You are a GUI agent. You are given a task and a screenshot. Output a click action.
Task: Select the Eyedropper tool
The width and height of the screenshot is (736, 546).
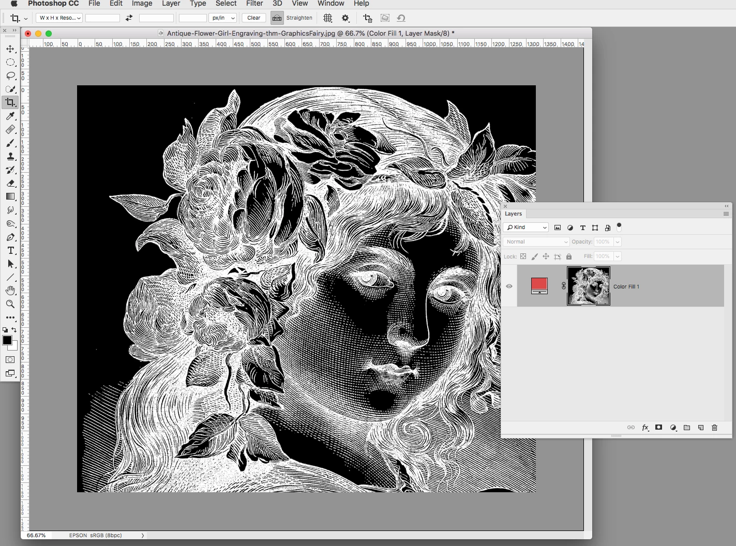pos(10,116)
